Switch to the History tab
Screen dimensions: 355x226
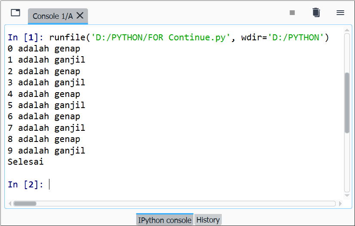click(x=208, y=220)
